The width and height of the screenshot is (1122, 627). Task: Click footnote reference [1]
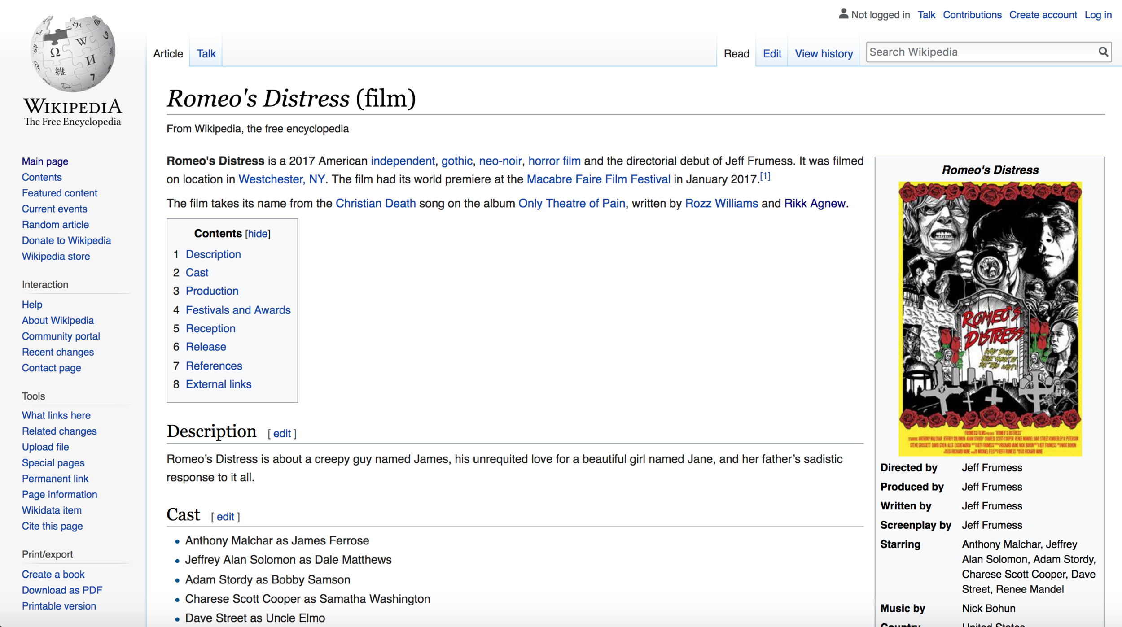pos(765,176)
